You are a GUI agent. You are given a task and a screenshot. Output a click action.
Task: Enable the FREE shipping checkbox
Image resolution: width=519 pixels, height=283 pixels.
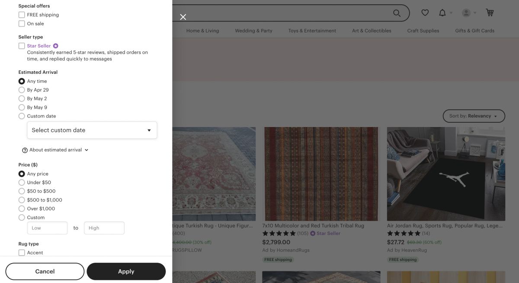(x=22, y=15)
